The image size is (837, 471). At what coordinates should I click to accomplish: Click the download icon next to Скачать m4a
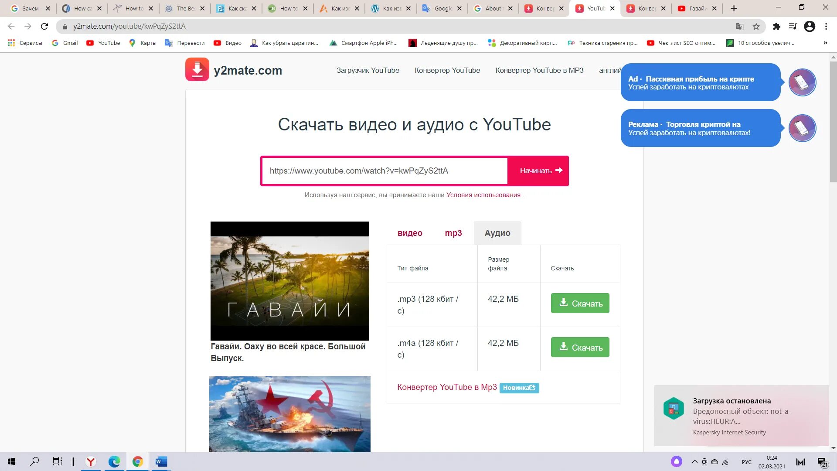(565, 346)
